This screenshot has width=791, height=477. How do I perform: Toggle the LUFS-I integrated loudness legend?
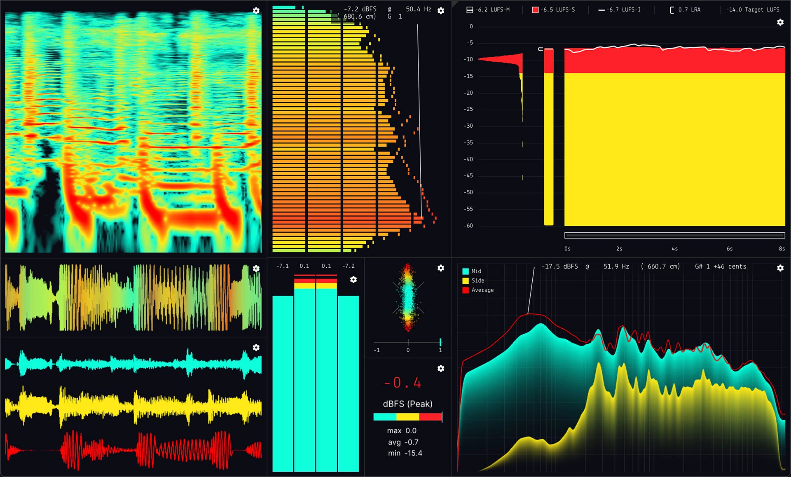(x=619, y=9)
